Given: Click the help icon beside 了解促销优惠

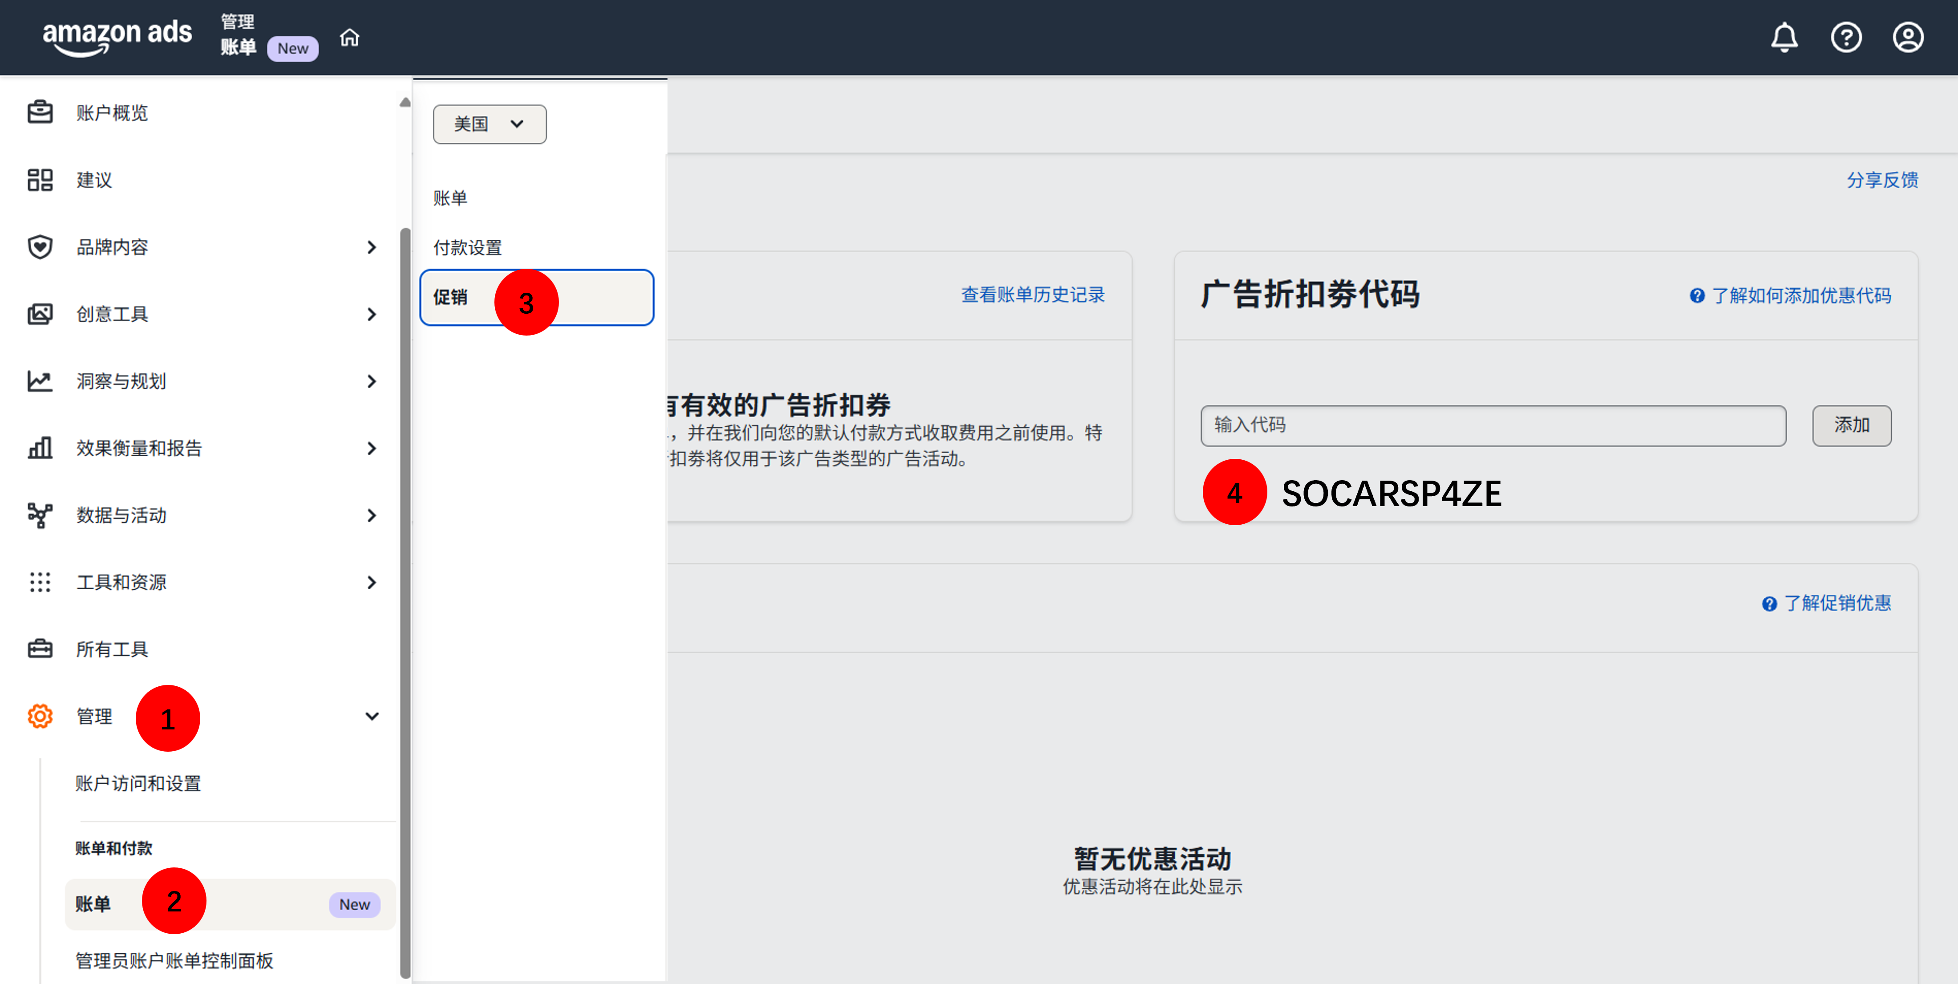Looking at the screenshot, I should pos(1769,604).
